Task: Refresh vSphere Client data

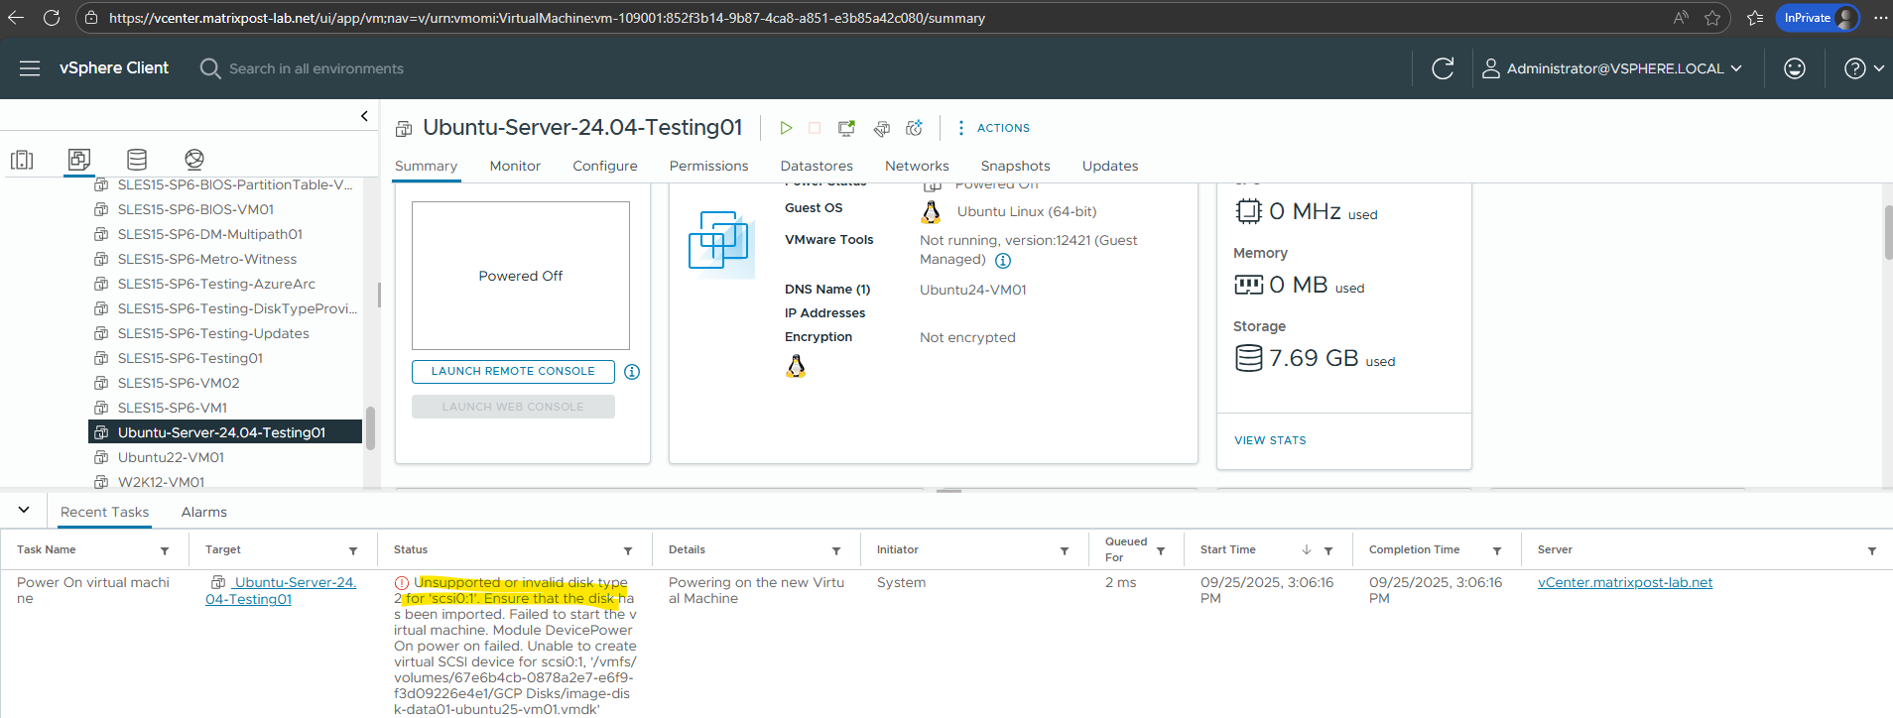Action: coord(1443,68)
